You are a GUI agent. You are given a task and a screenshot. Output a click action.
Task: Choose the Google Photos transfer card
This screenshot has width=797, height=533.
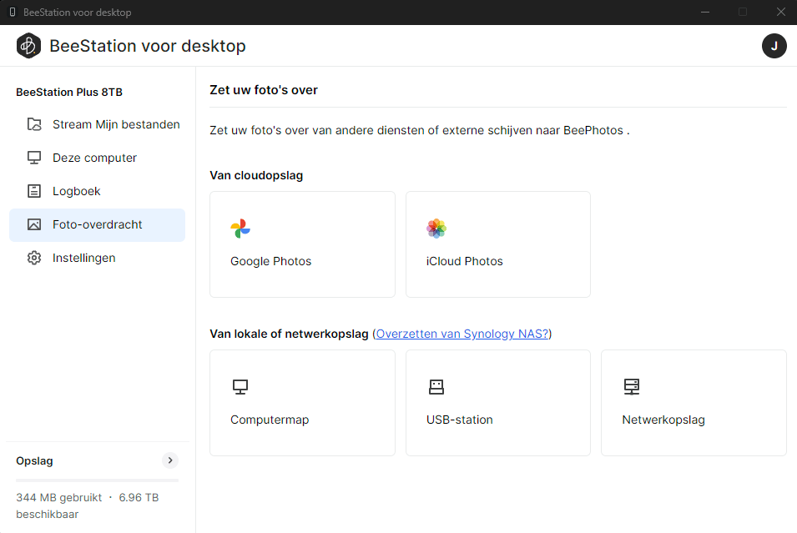tap(302, 244)
